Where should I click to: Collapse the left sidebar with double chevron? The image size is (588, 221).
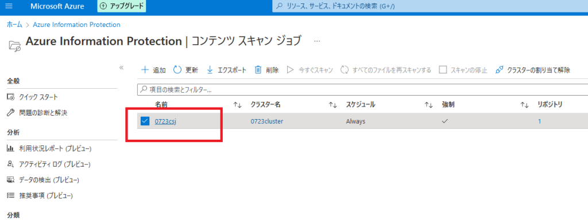tap(121, 68)
